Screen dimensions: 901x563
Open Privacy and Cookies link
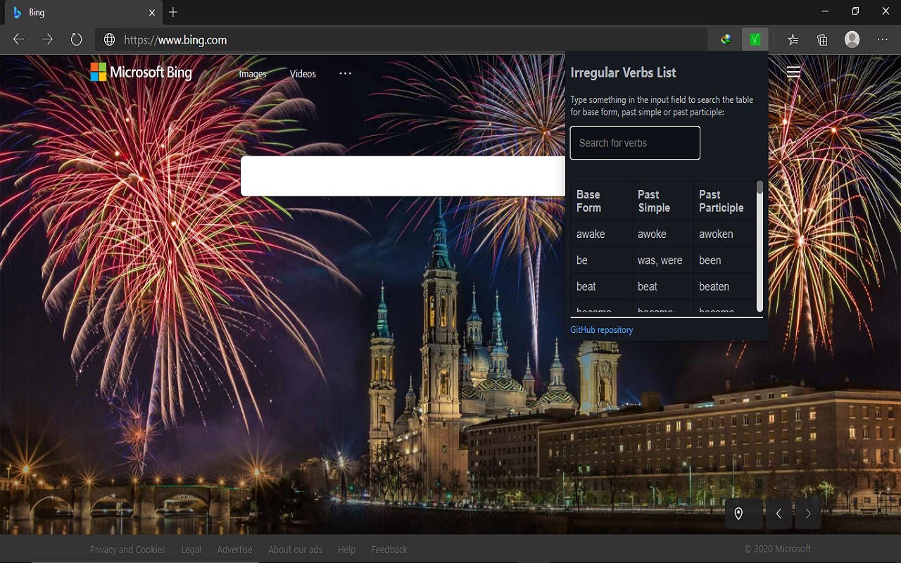[x=127, y=550]
